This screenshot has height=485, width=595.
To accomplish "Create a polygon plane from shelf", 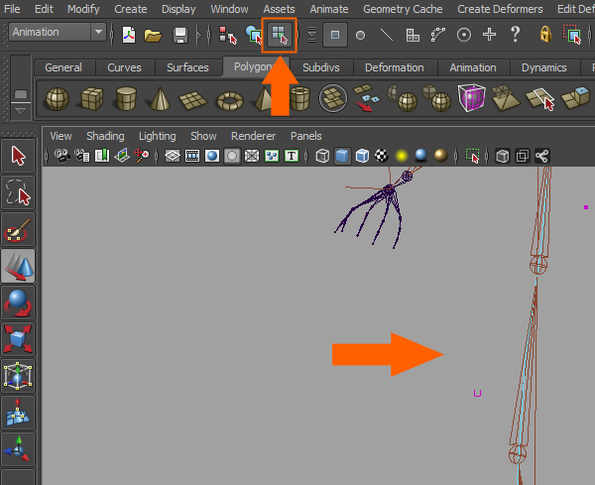I will pyautogui.click(x=193, y=99).
